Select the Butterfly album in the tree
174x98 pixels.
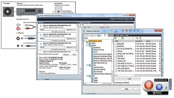tap(97, 48)
